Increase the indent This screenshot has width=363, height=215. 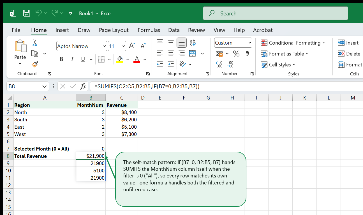point(171,64)
